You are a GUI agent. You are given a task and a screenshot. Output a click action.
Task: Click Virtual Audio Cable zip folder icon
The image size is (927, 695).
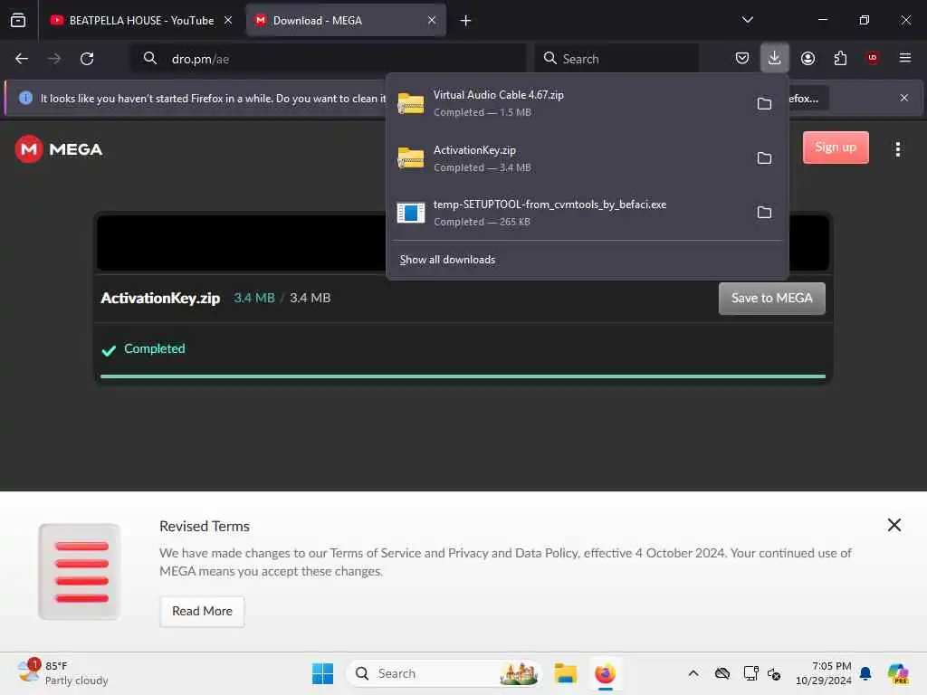[x=410, y=103]
